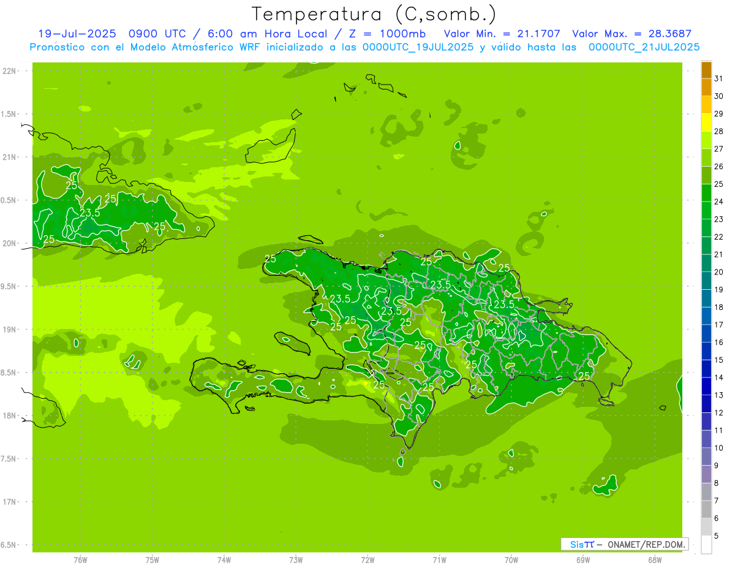The height and width of the screenshot is (568, 735).
Task: Click the 18N latitude axis label
Action: pos(9,416)
